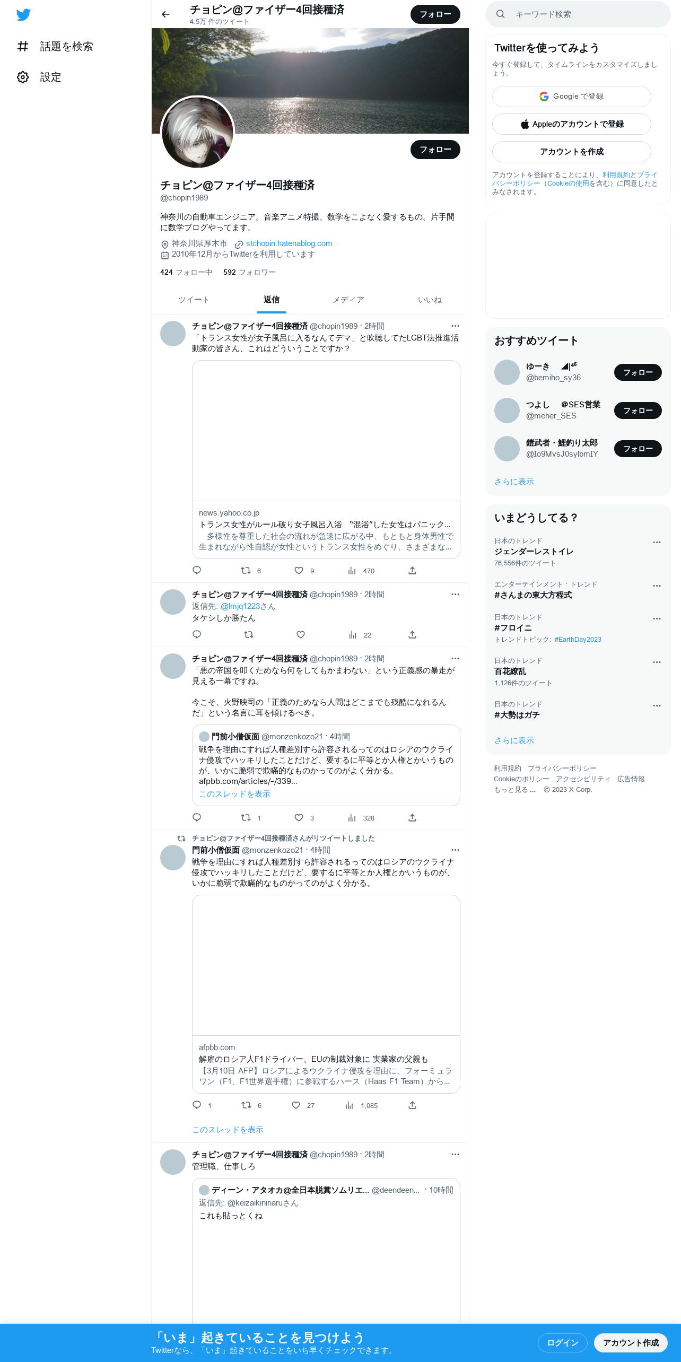This screenshot has height=1362, width=681.
Task: Open profile avatar picture
Action: click(x=197, y=133)
